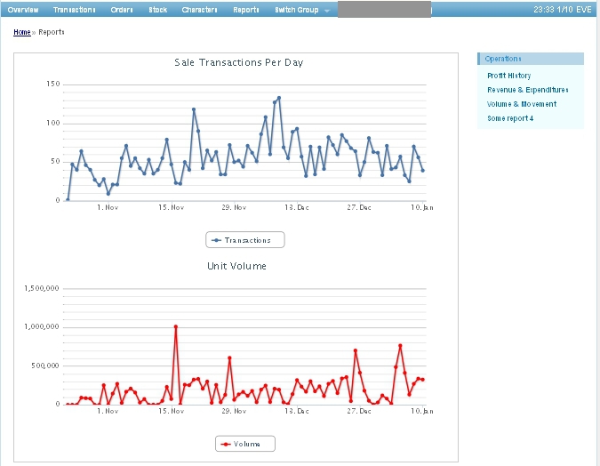Open the Revenue & Expenditures report
Image resolution: width=600 pixels, height=466 pixels.
click(527, 90)
